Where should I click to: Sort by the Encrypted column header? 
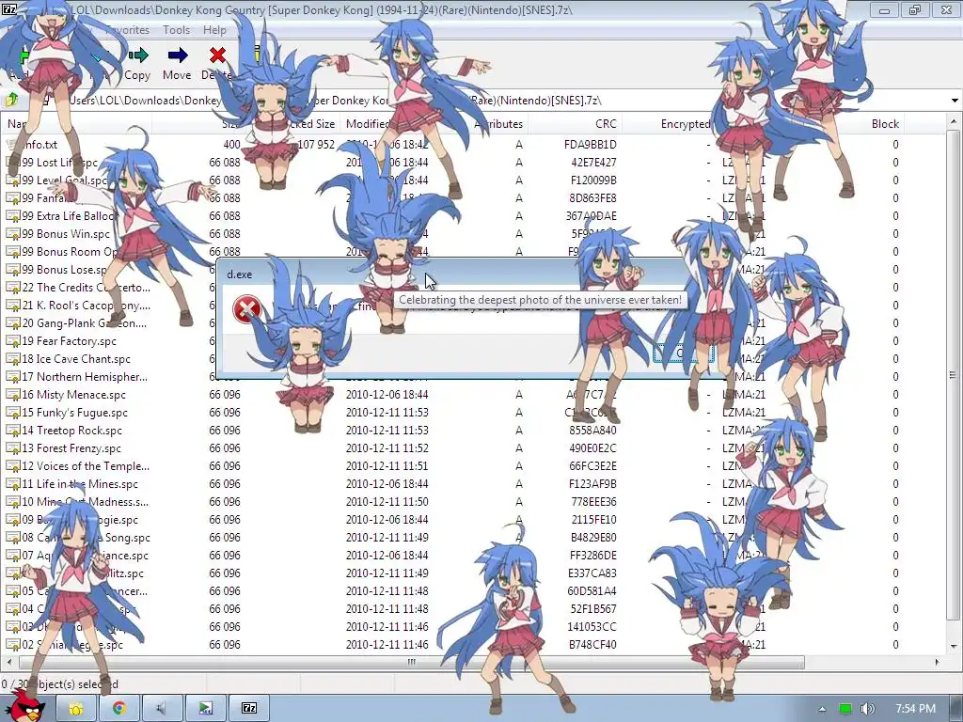669,123
